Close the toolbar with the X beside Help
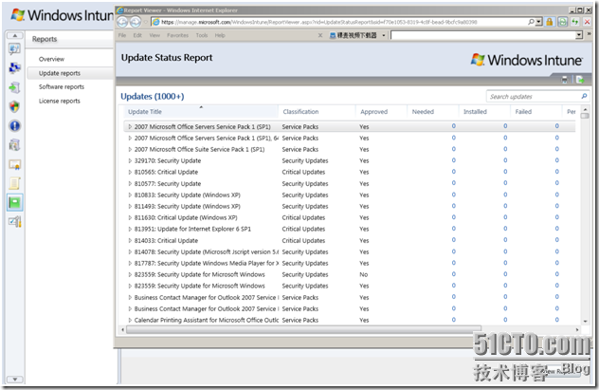The image size is (599, 390). coord(320,35)
